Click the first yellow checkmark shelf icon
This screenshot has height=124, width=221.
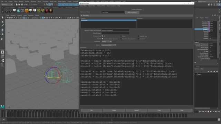[x=39, y=11]
